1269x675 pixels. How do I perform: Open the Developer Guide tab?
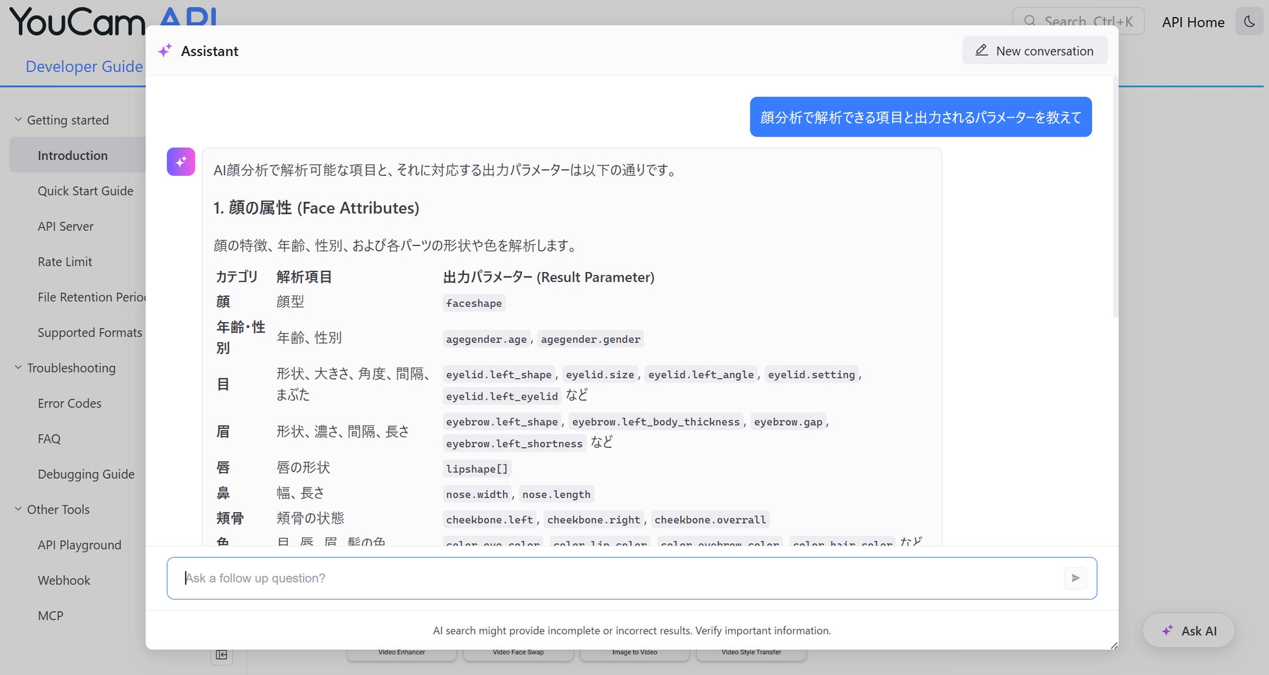coord(84,66)
